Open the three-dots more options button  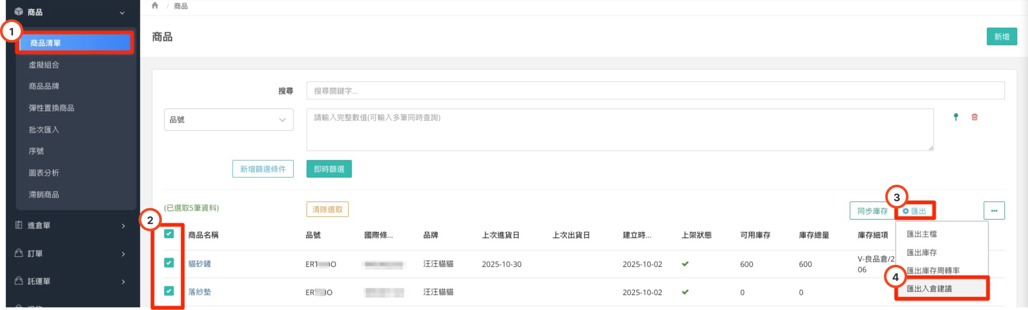[x=994, y=211]
